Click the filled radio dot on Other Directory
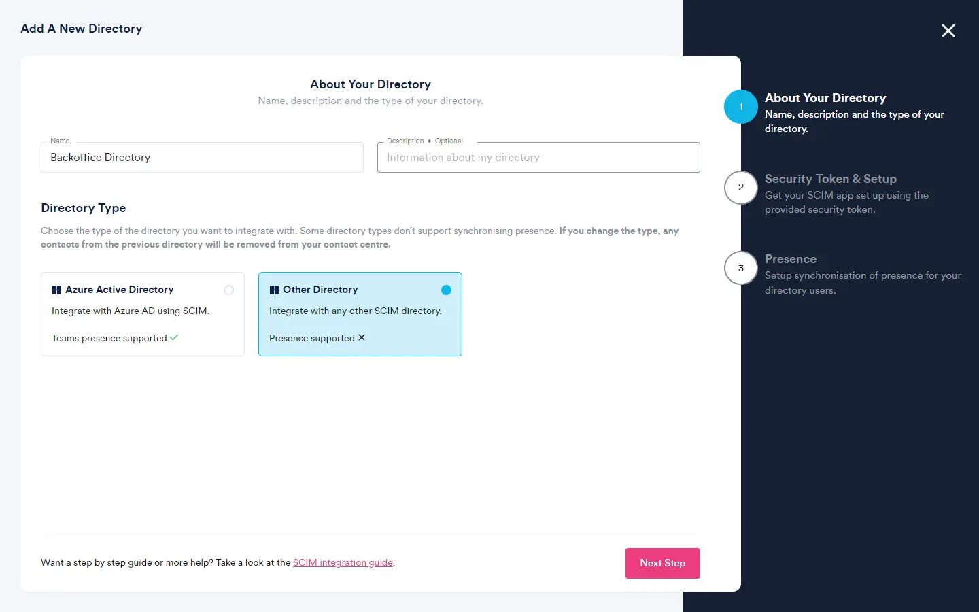Viewport: 979px width, 612px height. (447, 290)
